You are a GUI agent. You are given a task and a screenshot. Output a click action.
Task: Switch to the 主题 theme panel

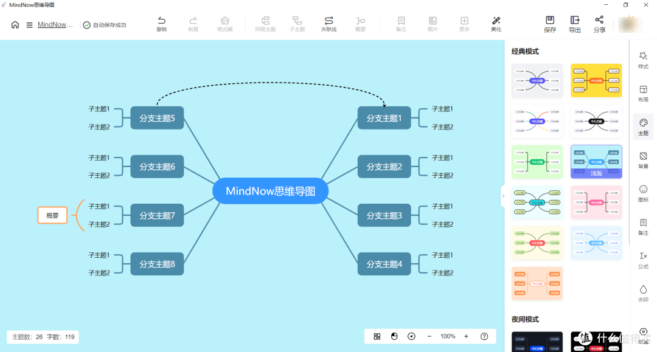643,127
